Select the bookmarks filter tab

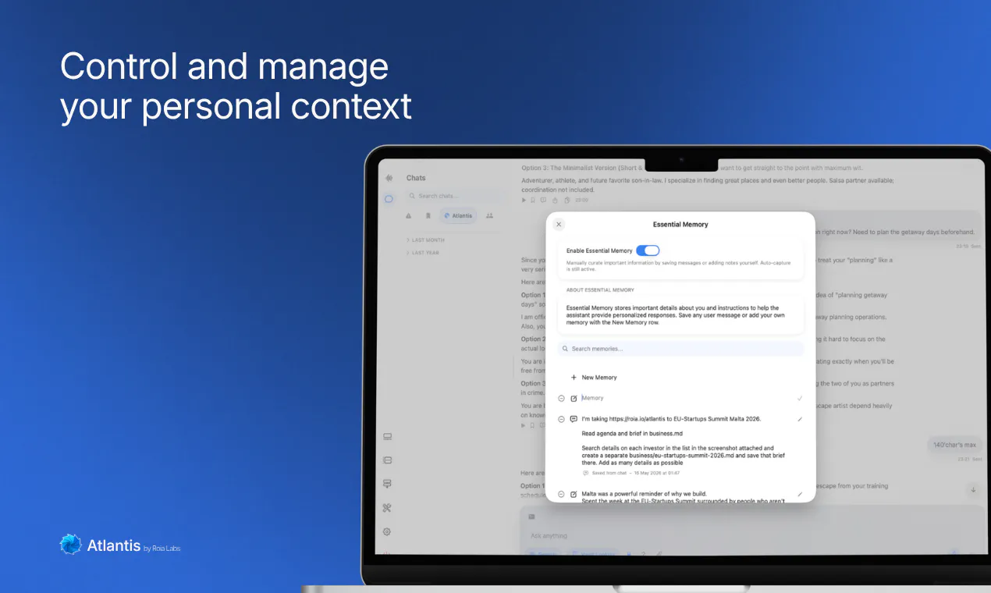click(x=428, y=215)
